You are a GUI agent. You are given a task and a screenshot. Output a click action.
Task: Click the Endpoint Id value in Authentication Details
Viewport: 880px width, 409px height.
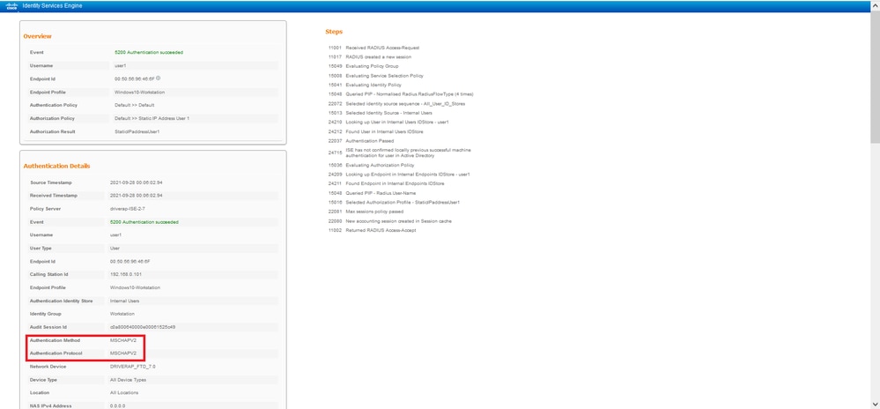[130, 261]
